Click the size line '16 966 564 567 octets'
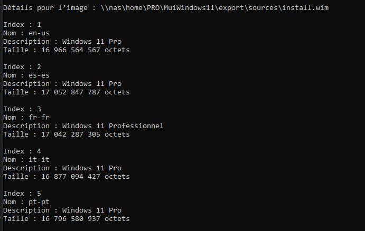 67,50
